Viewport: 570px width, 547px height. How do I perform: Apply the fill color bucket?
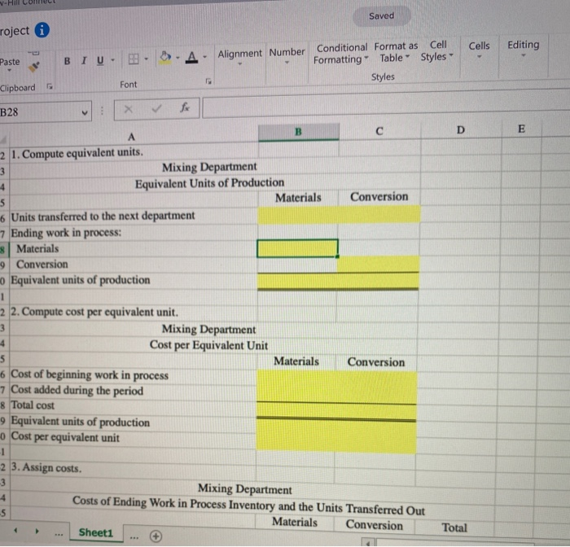pyautogui.click(x=165, y=58)
